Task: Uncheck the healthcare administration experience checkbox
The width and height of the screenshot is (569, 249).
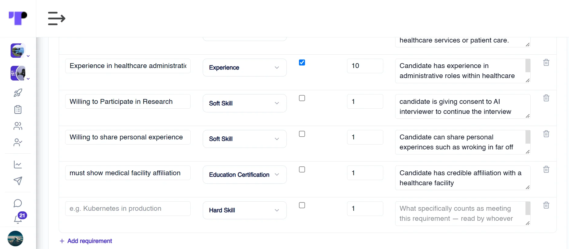Action: [x=302, y=63]
